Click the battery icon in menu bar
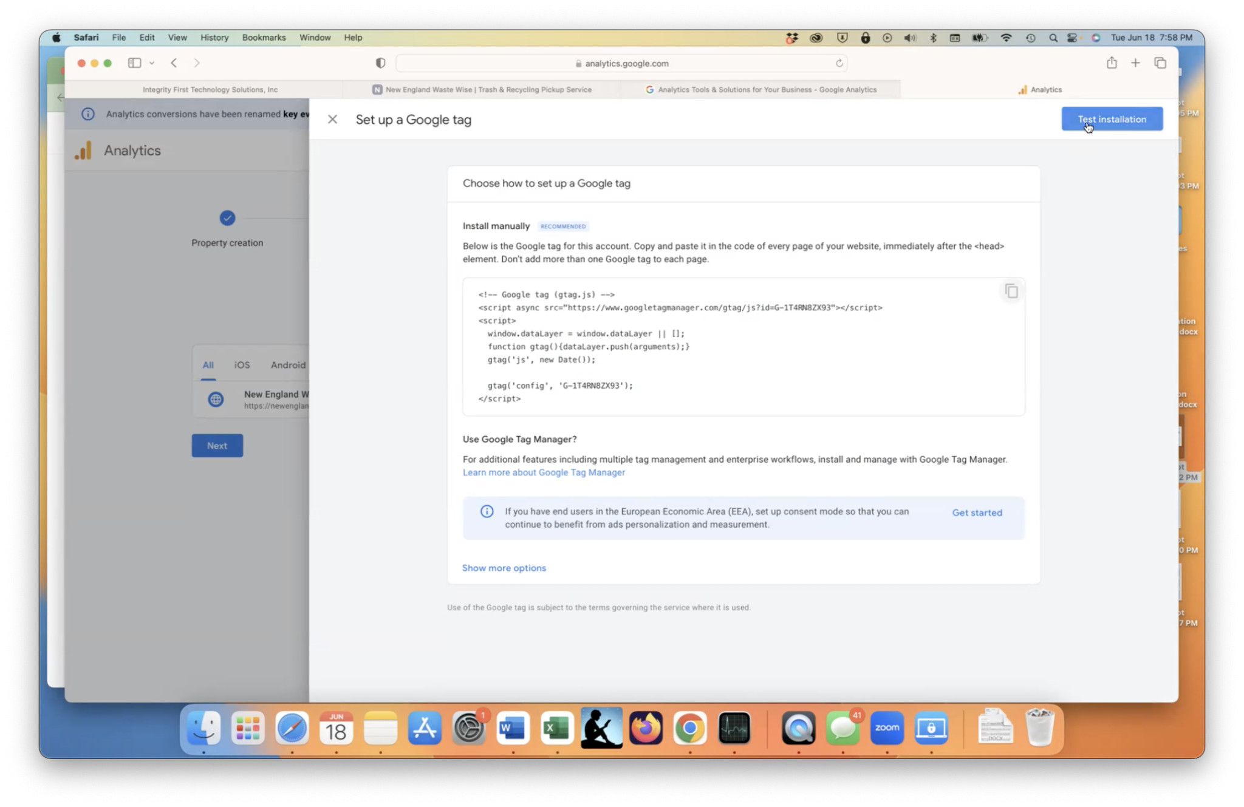The width and height of the screenshot is (1244, 807). tap(979, 38)
